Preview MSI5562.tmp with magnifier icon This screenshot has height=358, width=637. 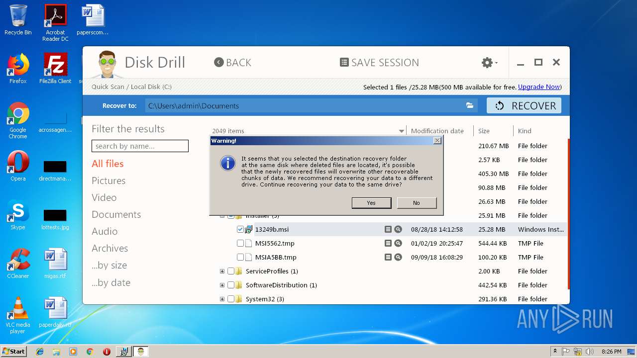point(398,243)
